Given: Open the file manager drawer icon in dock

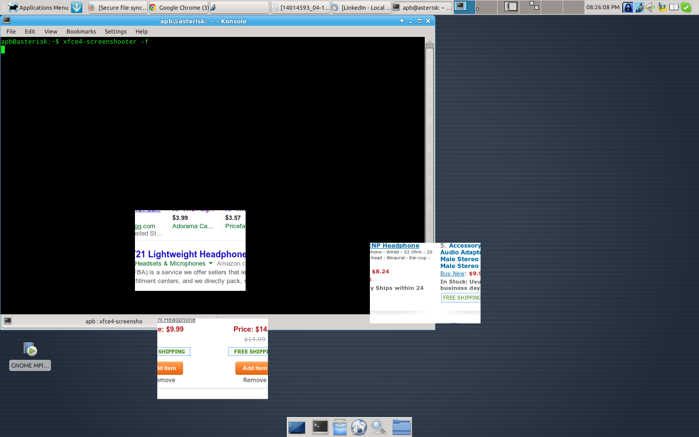Looking at the screenshot, I should pos(340,427).
